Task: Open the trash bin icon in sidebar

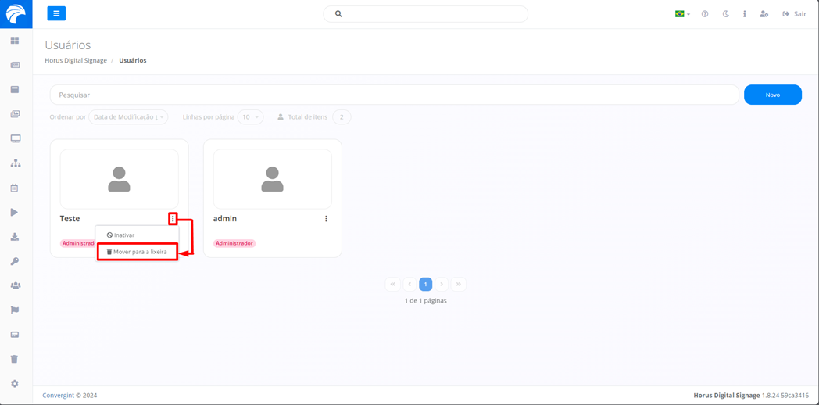Action: tap(15, 359)
